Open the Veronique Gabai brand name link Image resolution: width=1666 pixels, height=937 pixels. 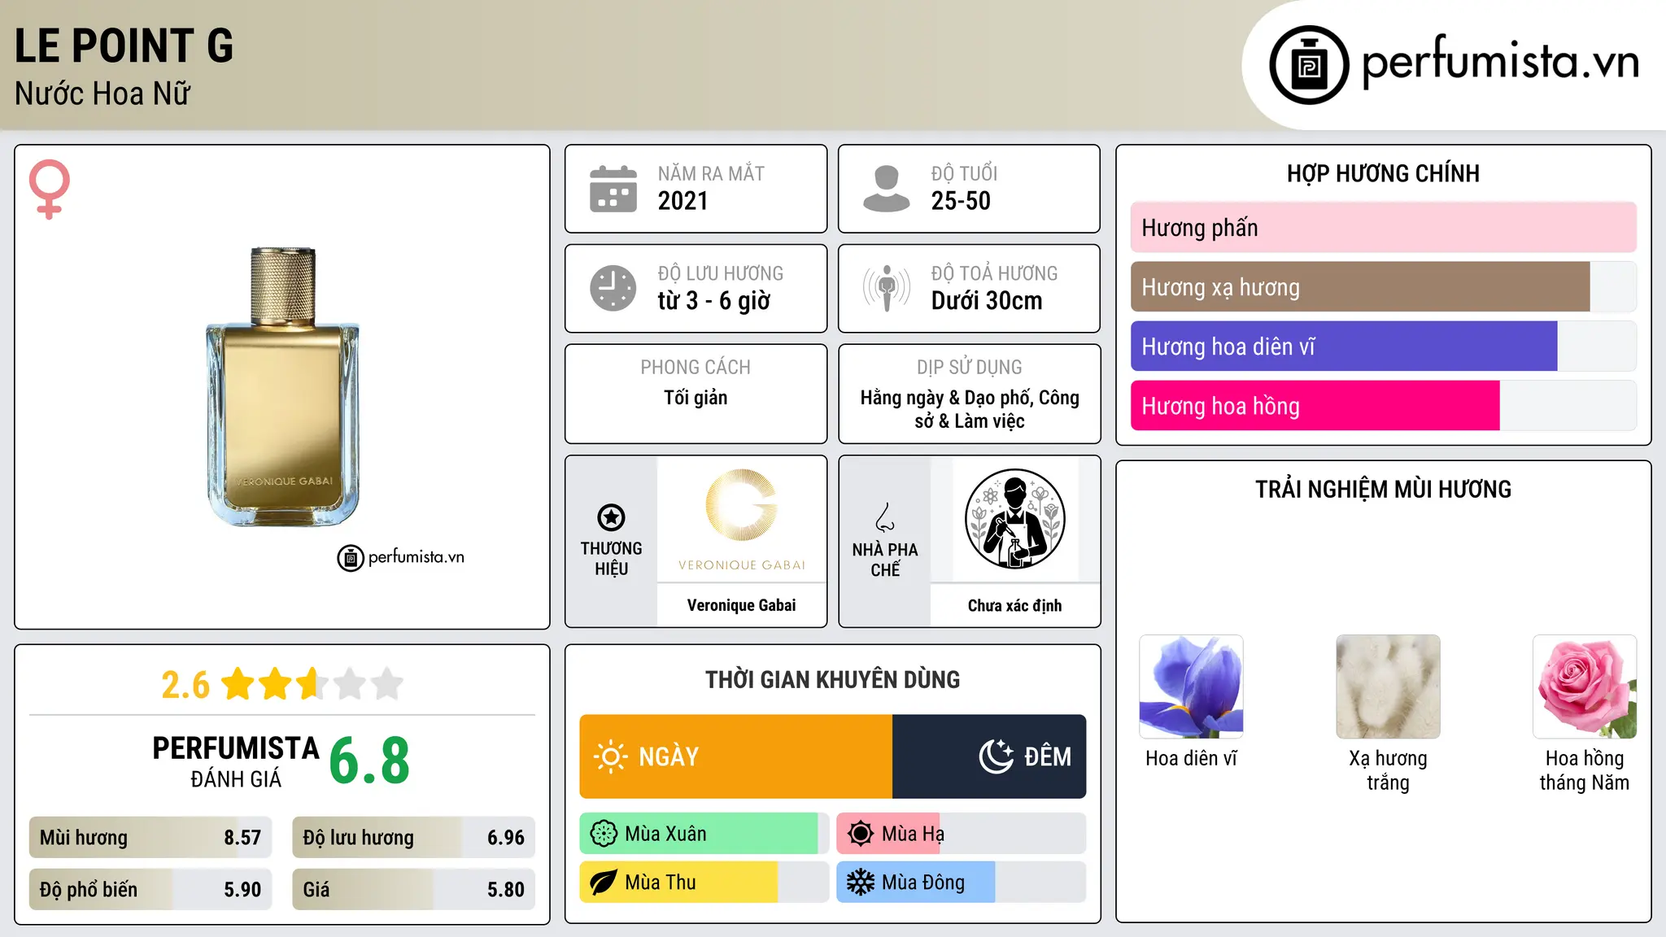click(x=741, y=605)
